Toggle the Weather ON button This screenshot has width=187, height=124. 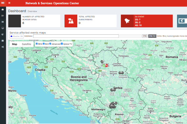click(17, 36)
